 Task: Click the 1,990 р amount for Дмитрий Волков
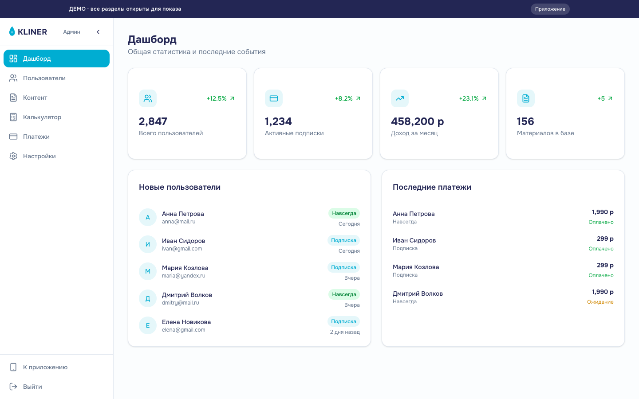point(603,292)
